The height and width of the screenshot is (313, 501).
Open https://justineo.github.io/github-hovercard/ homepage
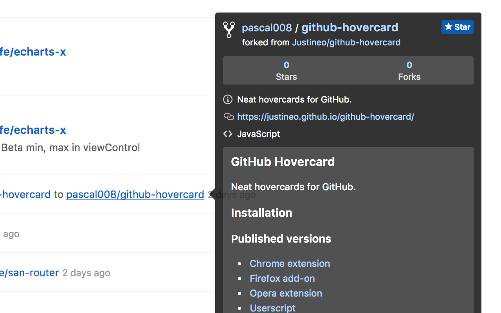[326, 117]
